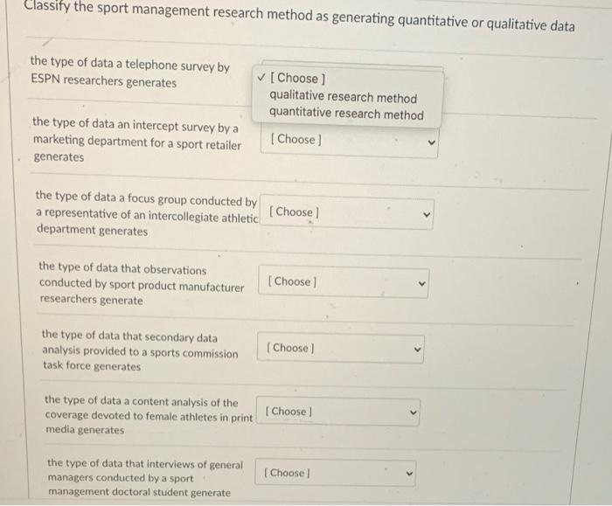612x506 pixels.
Task: Expand the general manager interviews dropdown
Action: (336, 473)
